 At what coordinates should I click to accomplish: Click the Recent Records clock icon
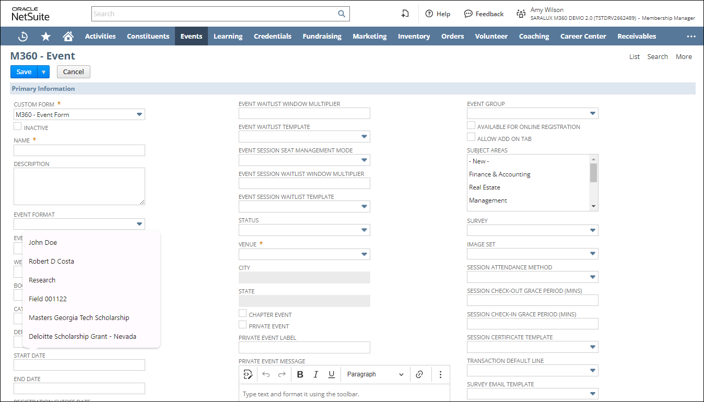coord(23,37)
